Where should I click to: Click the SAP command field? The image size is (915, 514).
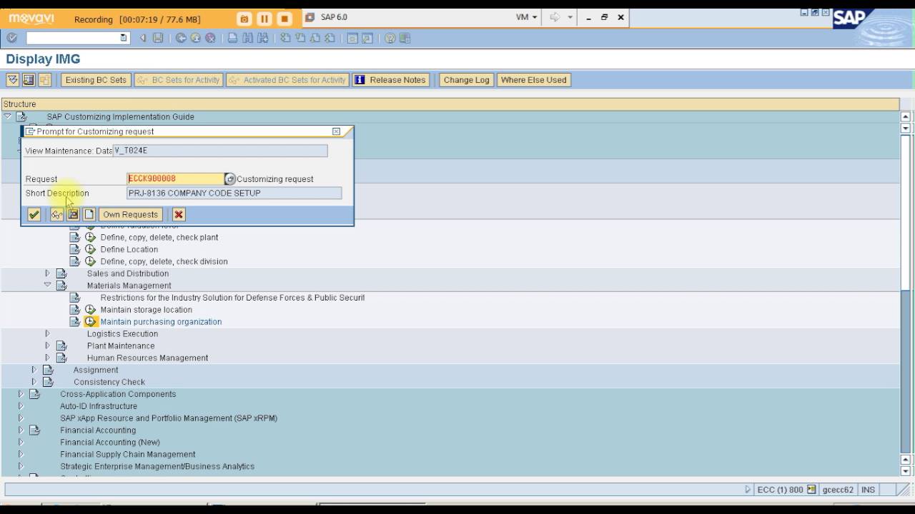pyautogui.click(x=76, y=38)
